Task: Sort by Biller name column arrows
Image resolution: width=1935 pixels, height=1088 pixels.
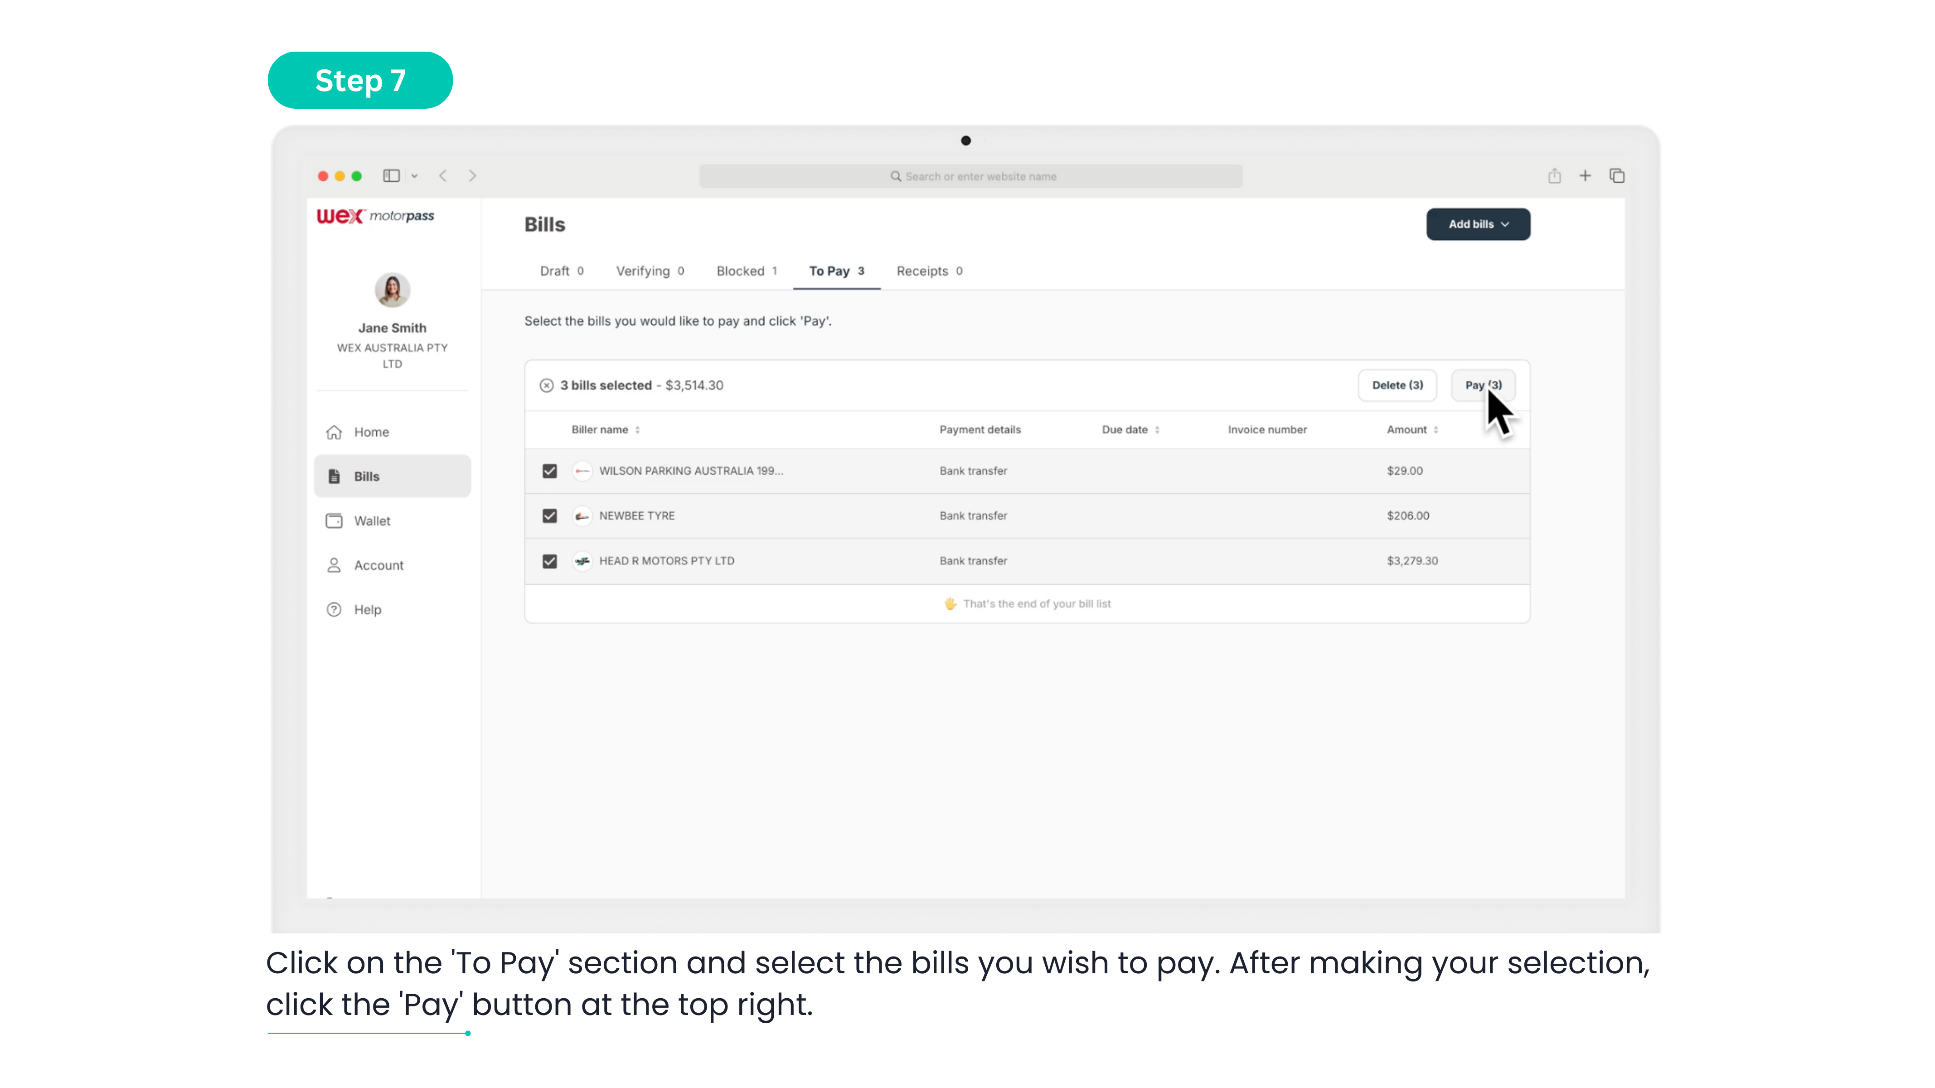Action: [x=637, y=430]
